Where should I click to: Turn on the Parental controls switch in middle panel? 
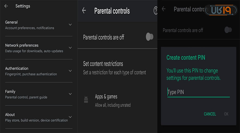[x=150, y=37]
